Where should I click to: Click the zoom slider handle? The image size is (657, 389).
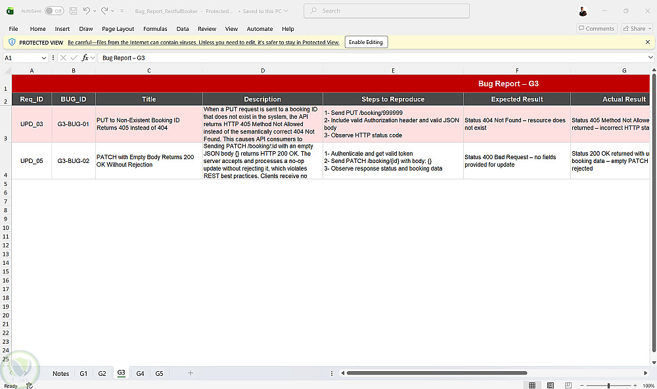[608, 385]
